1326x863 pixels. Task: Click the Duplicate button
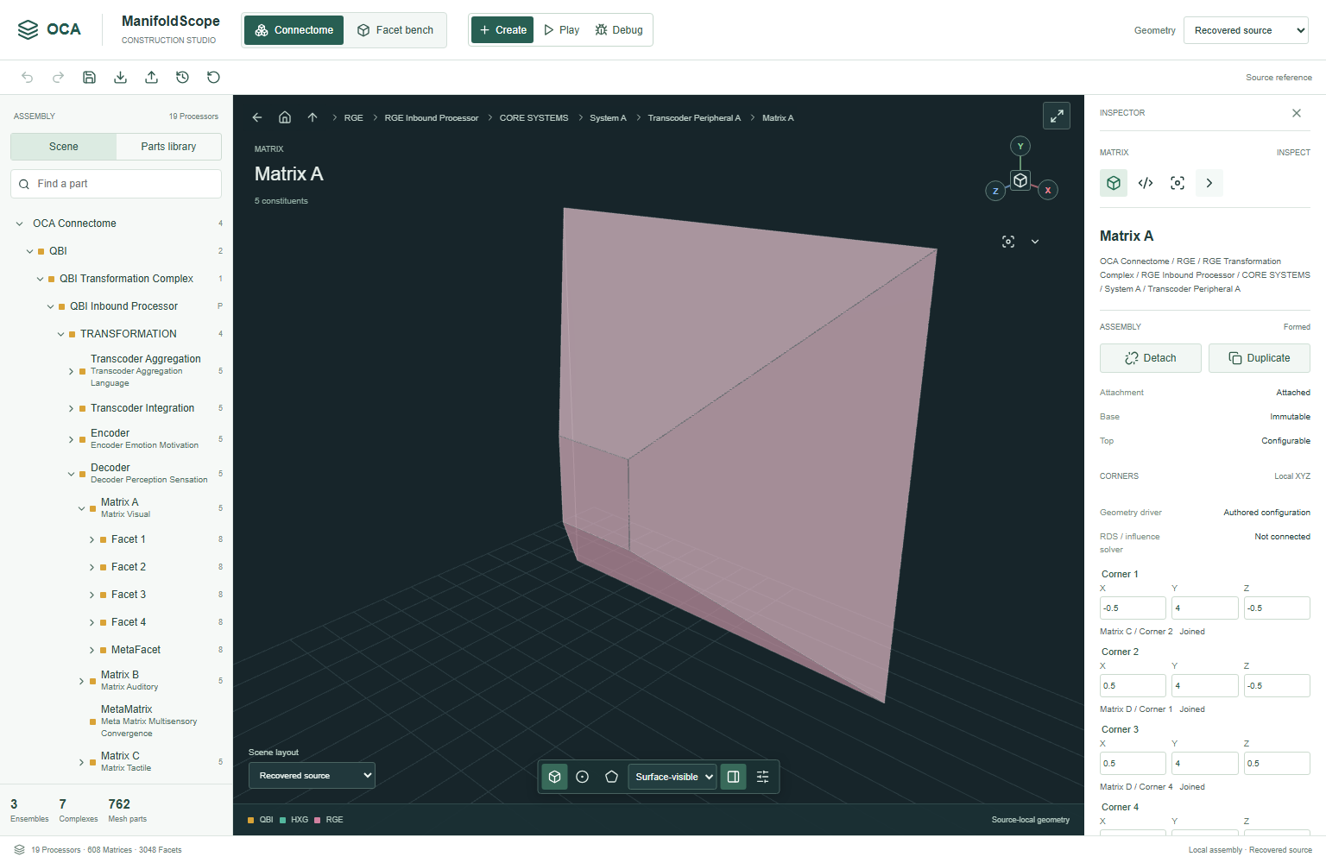point(1260,358)
